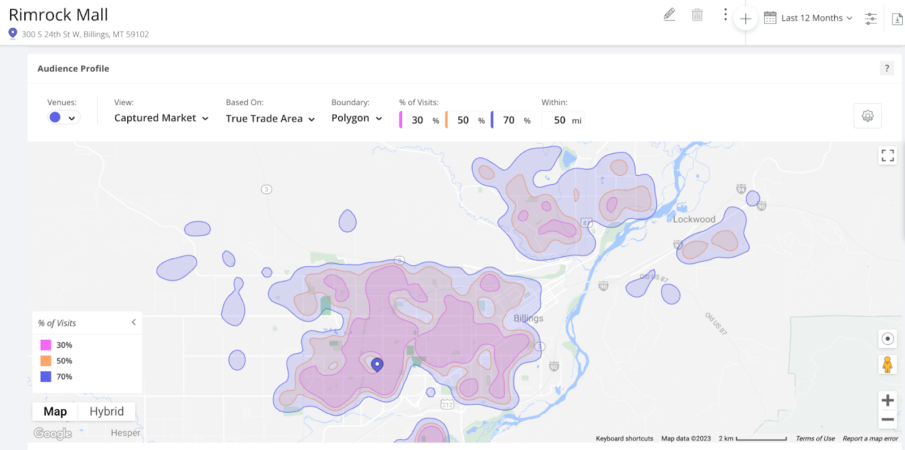Expand the Captured Market view dropdown

tap(161, 118)
